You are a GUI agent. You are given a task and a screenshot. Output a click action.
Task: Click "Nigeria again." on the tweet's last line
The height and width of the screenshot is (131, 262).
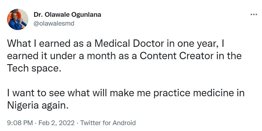coord(38,105)
